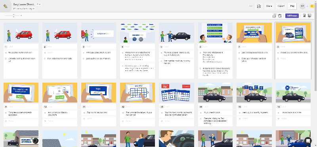Screen dimensions: 317x147
Task: Click sound icon beside 'Complete our personal credit application'
Action: click(6, 112)
